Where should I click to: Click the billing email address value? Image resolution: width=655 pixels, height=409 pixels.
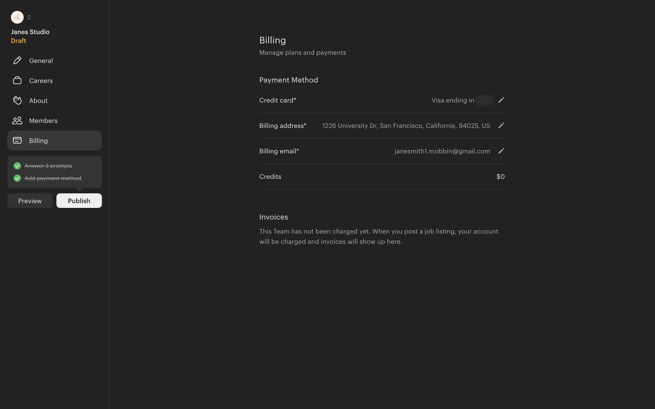click(442, 151)
